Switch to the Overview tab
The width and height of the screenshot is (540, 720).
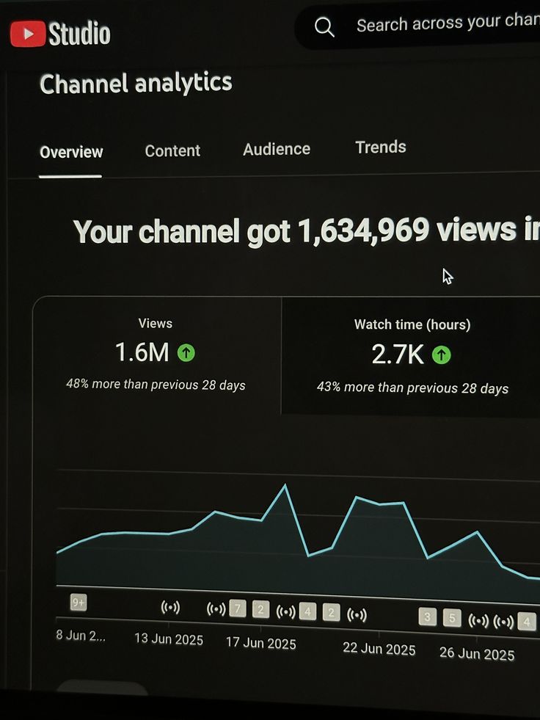point(71,152)
